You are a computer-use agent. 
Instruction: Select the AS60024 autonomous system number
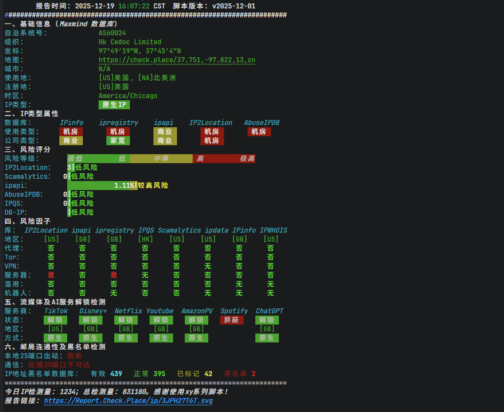(x=112, y=33)
